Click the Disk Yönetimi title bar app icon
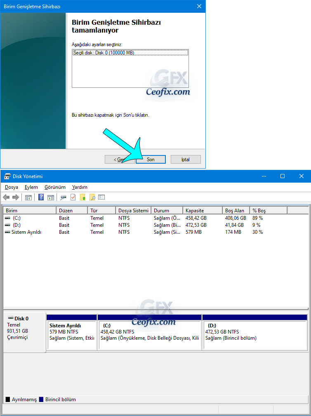This screenshot has width=311, height=416. (x=7, y=176)
